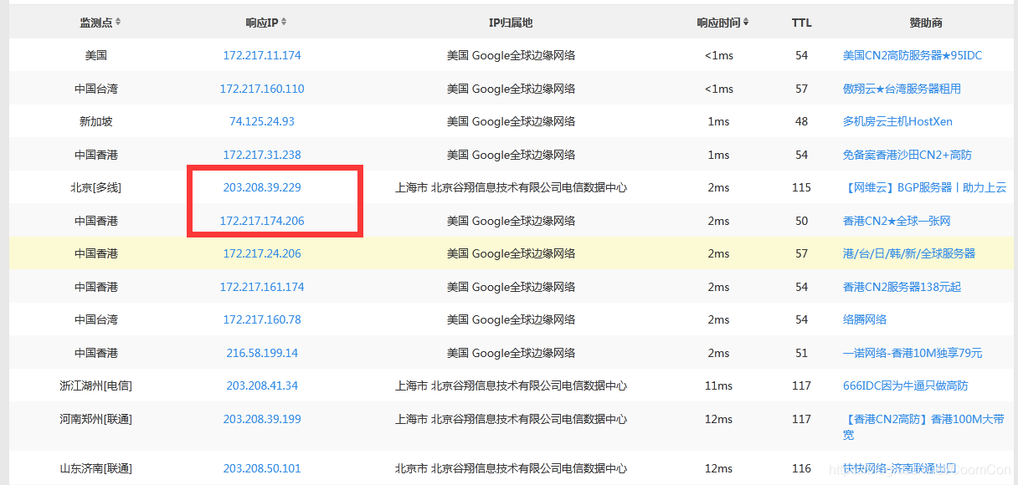Click 12ms in the 河南郑州[联通] row
The height and width of the screenshot is (485, 1018).
(718, 419)
